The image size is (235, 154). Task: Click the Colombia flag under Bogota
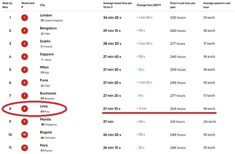click(x=42, y=138)
